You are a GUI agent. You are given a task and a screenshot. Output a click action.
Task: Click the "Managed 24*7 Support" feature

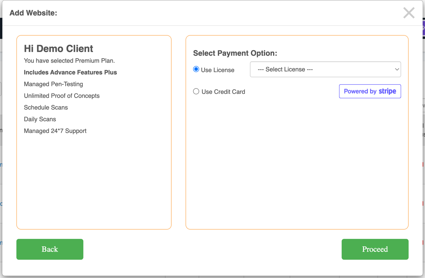click(x=55, y=131)
